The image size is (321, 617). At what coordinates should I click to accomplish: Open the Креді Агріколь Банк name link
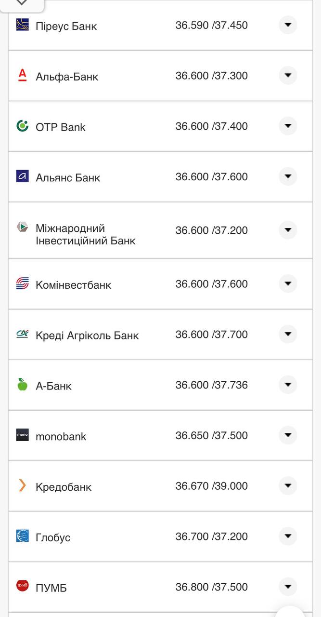pos(87,335)
